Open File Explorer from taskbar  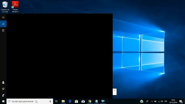coord(63,101)
